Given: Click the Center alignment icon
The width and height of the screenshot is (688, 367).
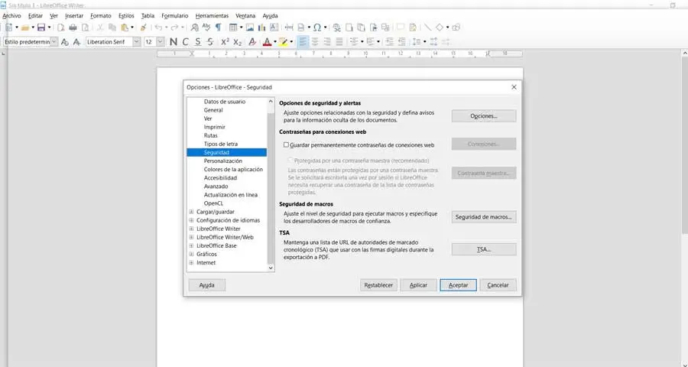Looking at the screenshot, I should pyautogui.click(x=315, y=42).
